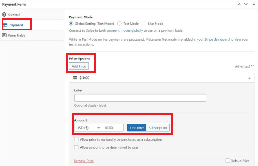Toggle Payment Form panel collapse triangle
This screenshot has height=166, width=258.
254,5
